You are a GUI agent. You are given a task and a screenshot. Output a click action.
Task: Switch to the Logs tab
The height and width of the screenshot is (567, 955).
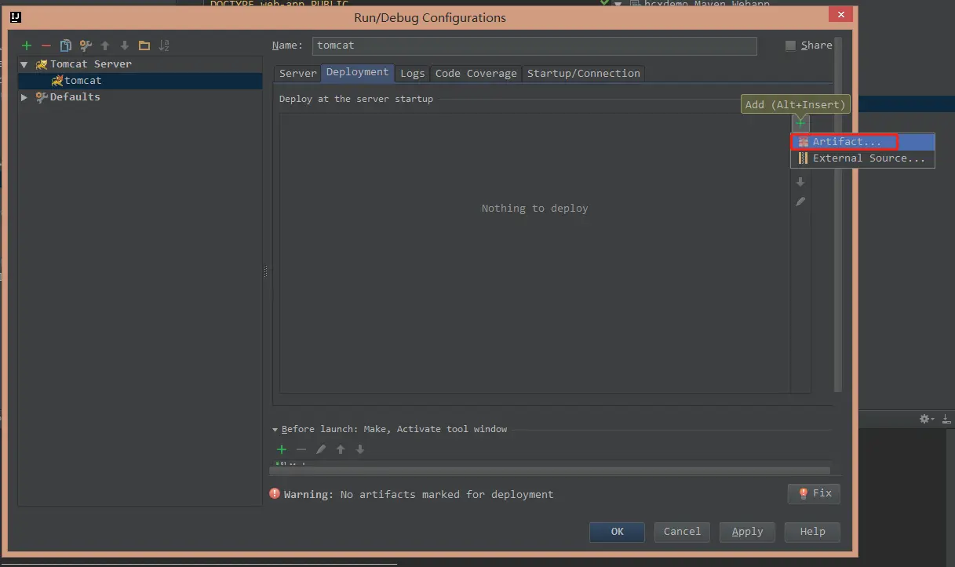tap(412, 73)
